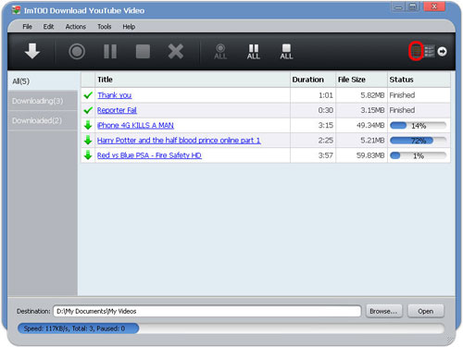Click the Browse... button

tap(383, 311)
